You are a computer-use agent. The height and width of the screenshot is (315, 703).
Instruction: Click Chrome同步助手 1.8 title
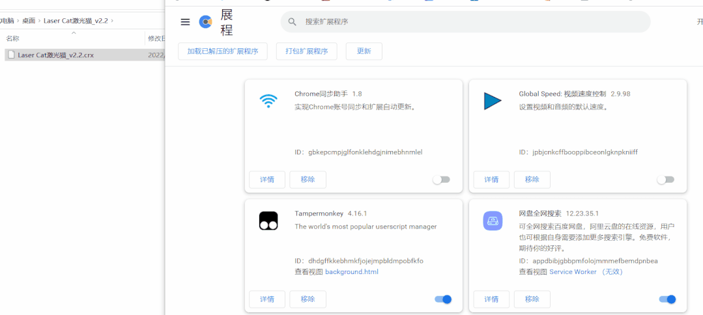click(328, 94)
